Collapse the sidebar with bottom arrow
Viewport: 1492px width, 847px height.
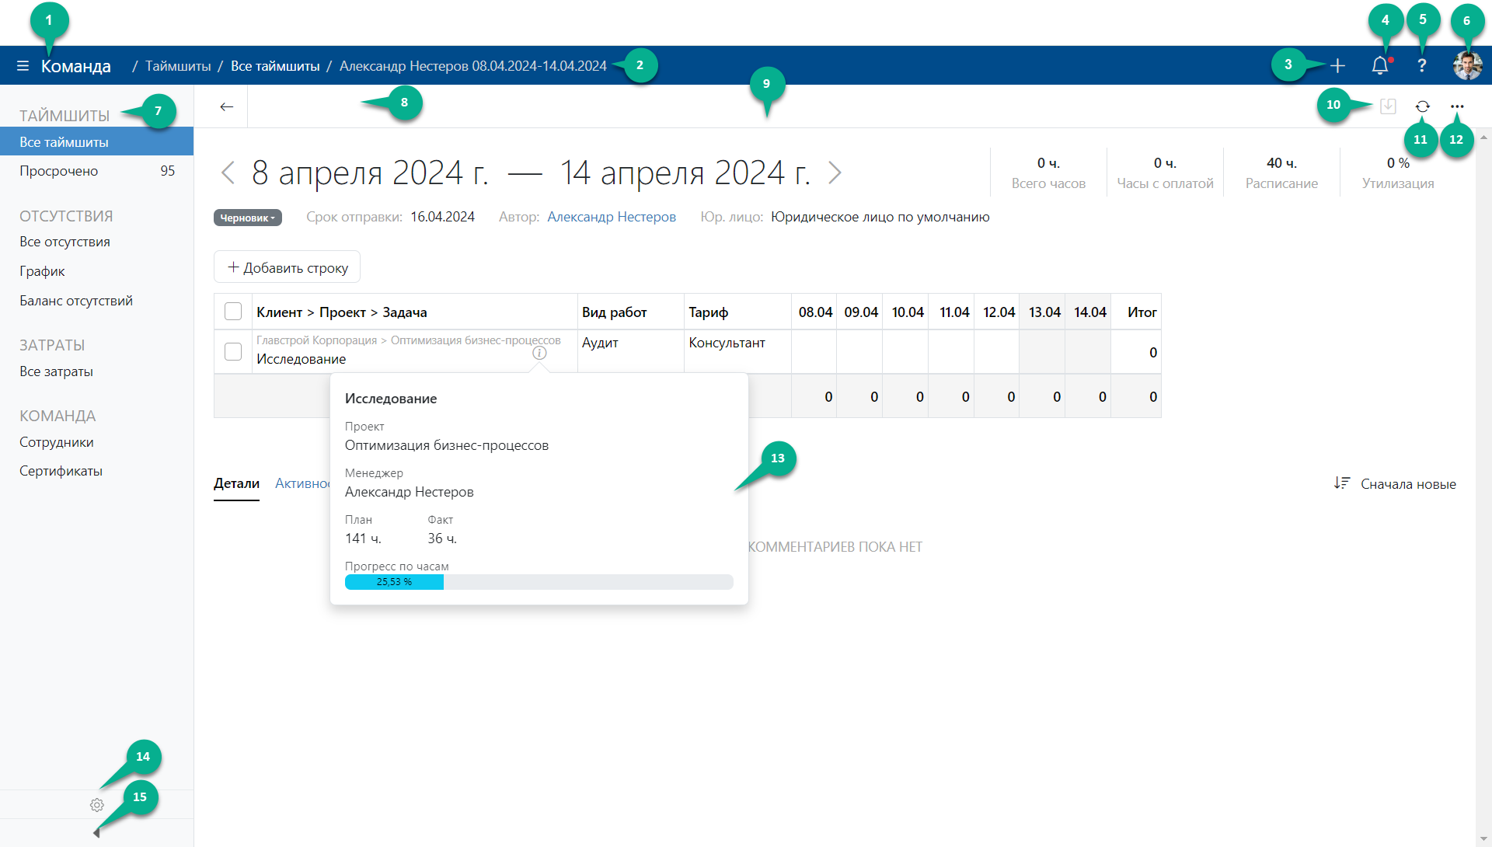[x=96, y=833]
